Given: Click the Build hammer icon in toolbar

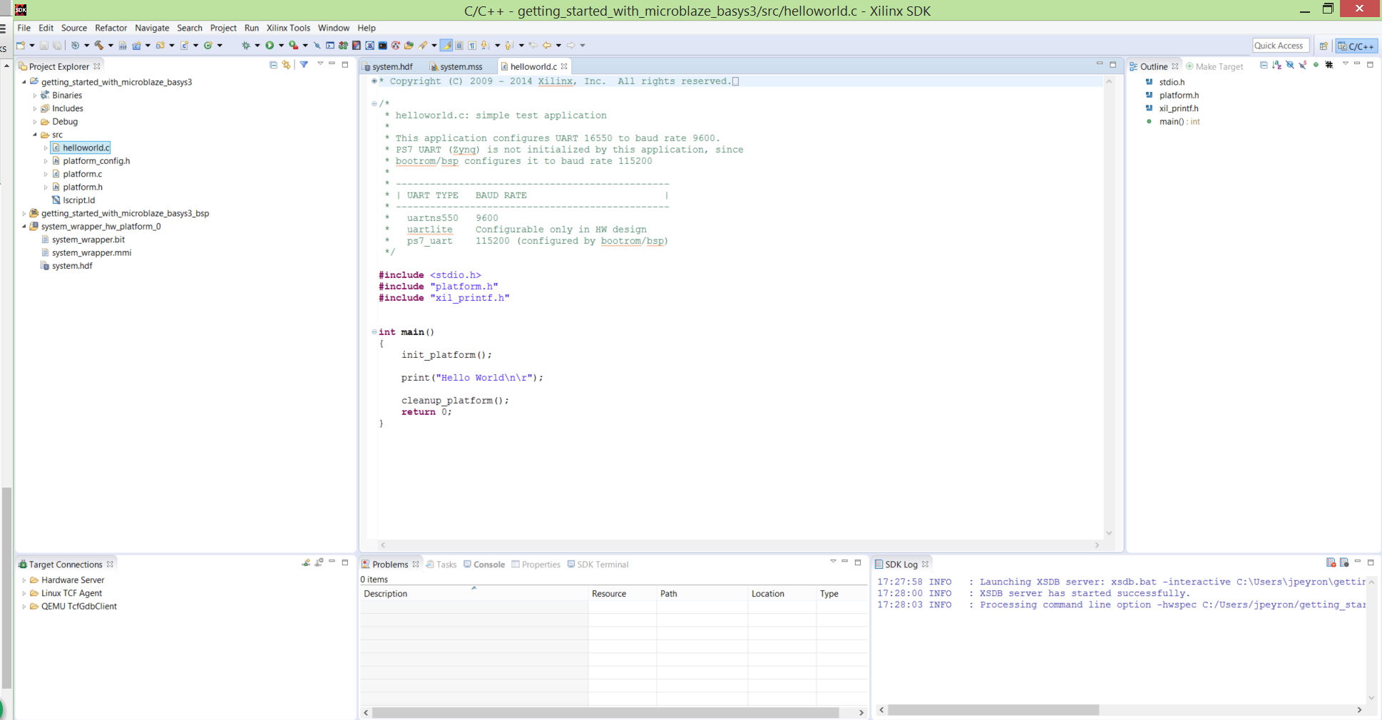Looking at the screenshot, I should (x=99, y=46).
